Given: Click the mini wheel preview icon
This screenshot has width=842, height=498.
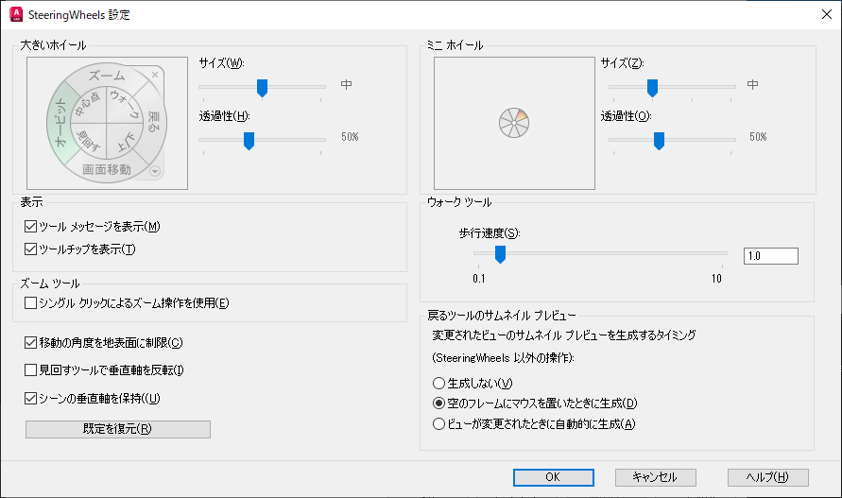Looking at the screenshot, I should point(514,123).
